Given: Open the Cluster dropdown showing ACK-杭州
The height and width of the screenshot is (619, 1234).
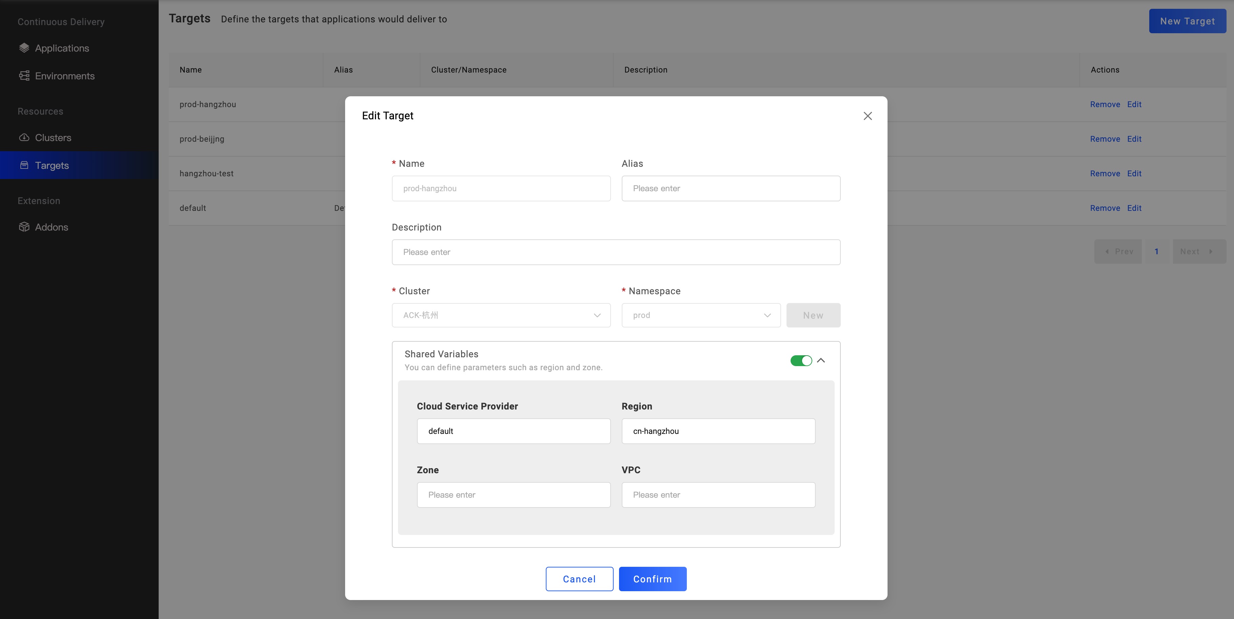Looking at the screenshot, I should point(501,315).
